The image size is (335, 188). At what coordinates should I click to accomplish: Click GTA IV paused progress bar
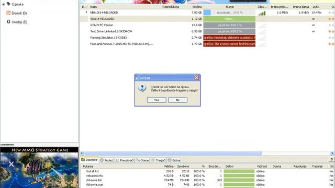[x=229, y=25]
